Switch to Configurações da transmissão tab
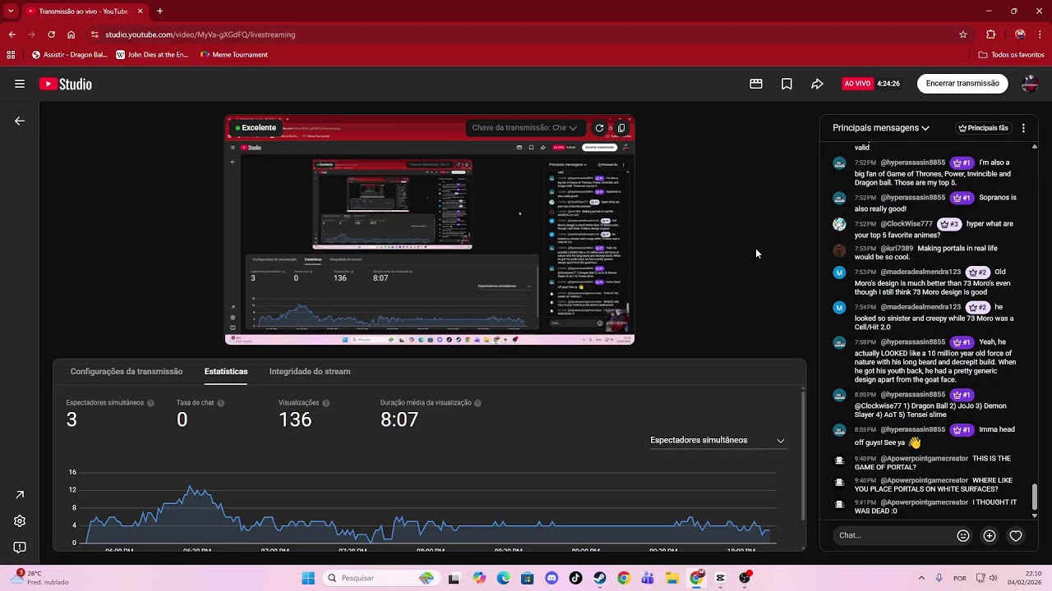This screenshot has height=591, width=1052. (x=127, y=371)
